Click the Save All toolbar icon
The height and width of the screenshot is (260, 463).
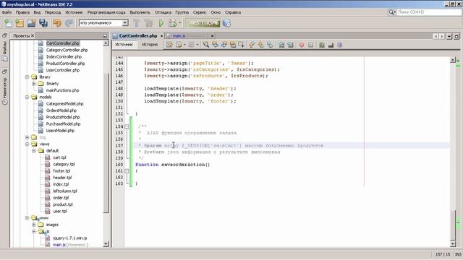[43, 23]
